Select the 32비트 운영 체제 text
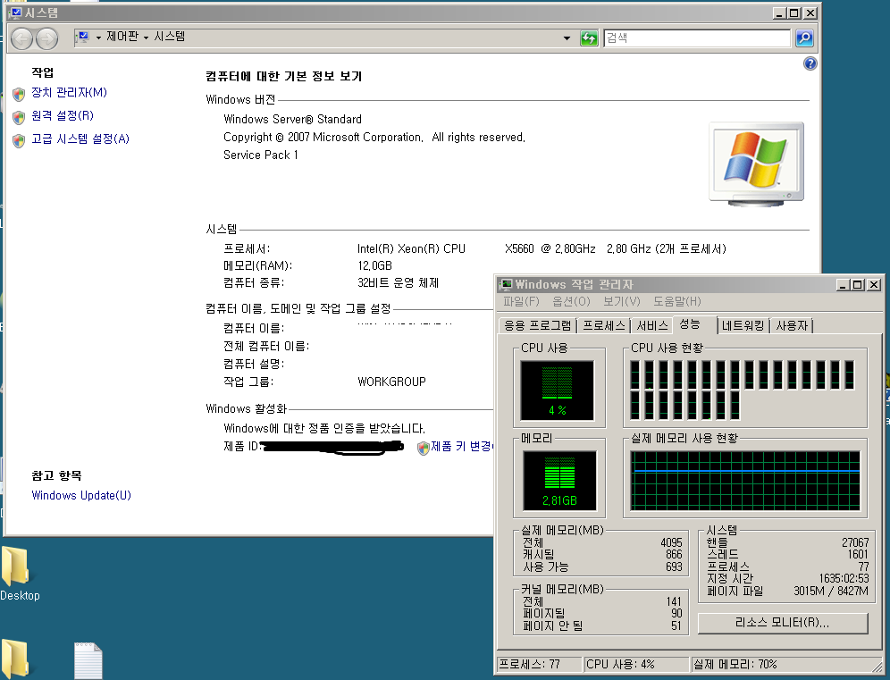This screenshot has width=890, height=680. point(398,282)
